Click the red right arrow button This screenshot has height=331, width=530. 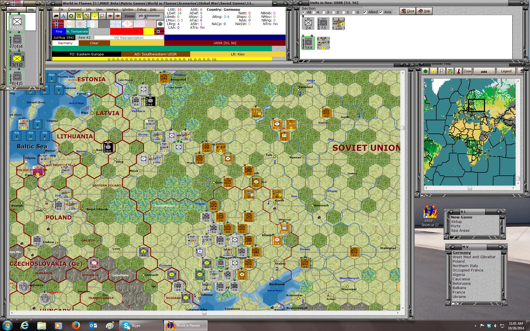[118, 16]
